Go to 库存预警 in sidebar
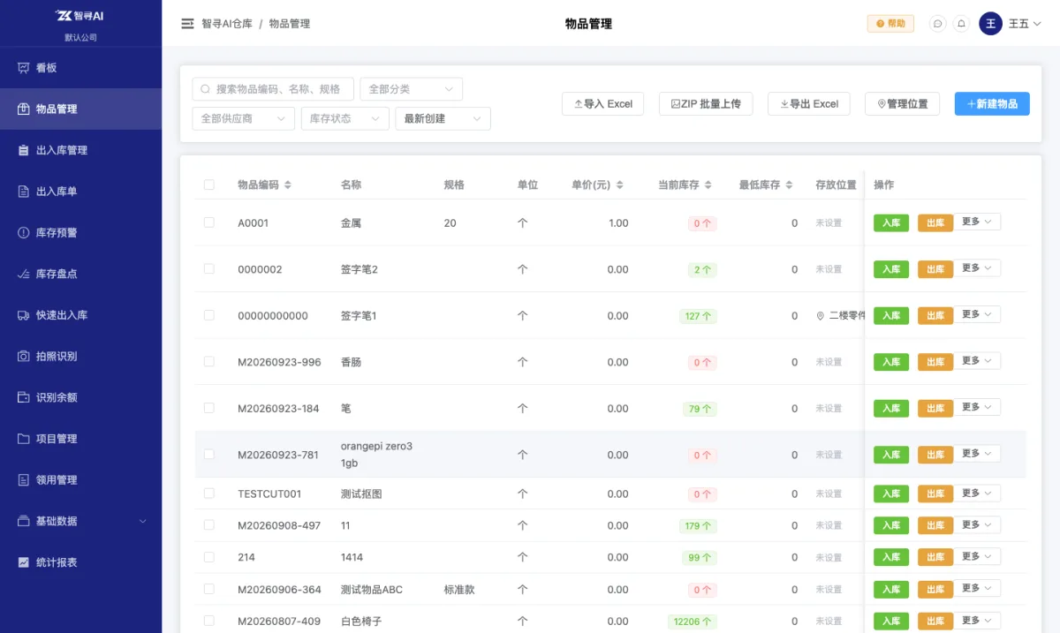Viewport: 1060px width, 633px height. [x=80, y=233]
